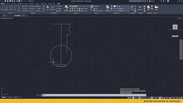The image size is (183, 103).
Task: Open the Home ribbon tab
Action: (3, 4)
